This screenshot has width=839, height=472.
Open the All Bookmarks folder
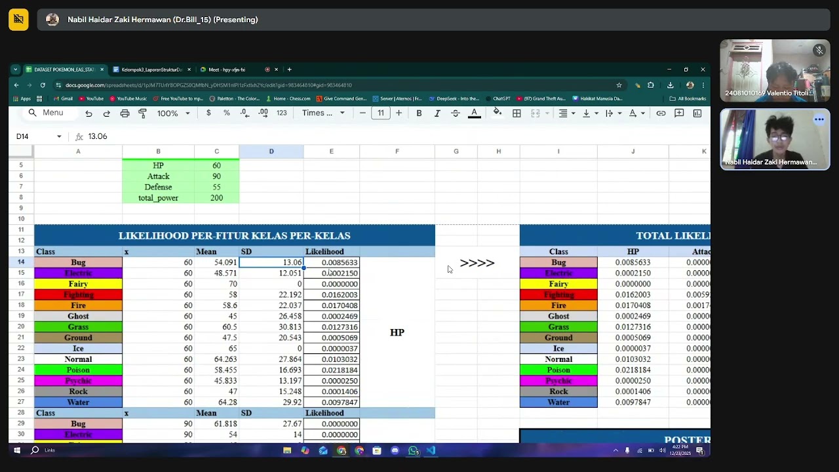point(688,99)
